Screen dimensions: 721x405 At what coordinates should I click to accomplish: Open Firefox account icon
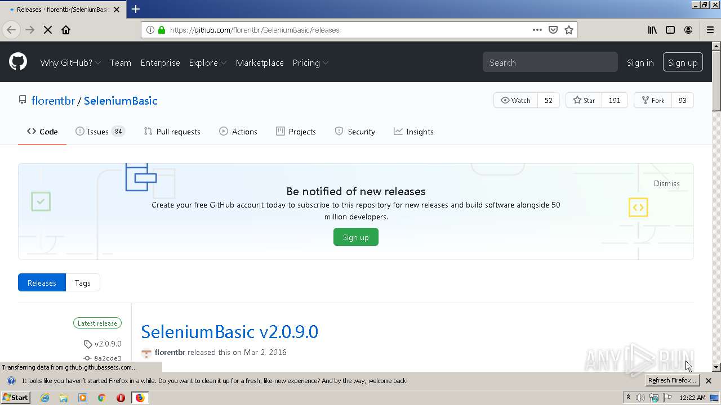coord(688,30)
